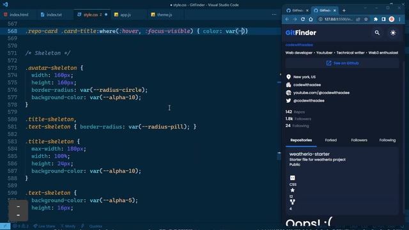The image size is (409, 230).
Task: Go back in the browser
Action: [x=287, y=19]
